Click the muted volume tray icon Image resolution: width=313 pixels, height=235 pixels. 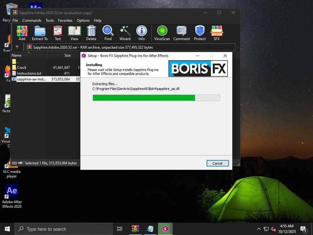point(273,229)
